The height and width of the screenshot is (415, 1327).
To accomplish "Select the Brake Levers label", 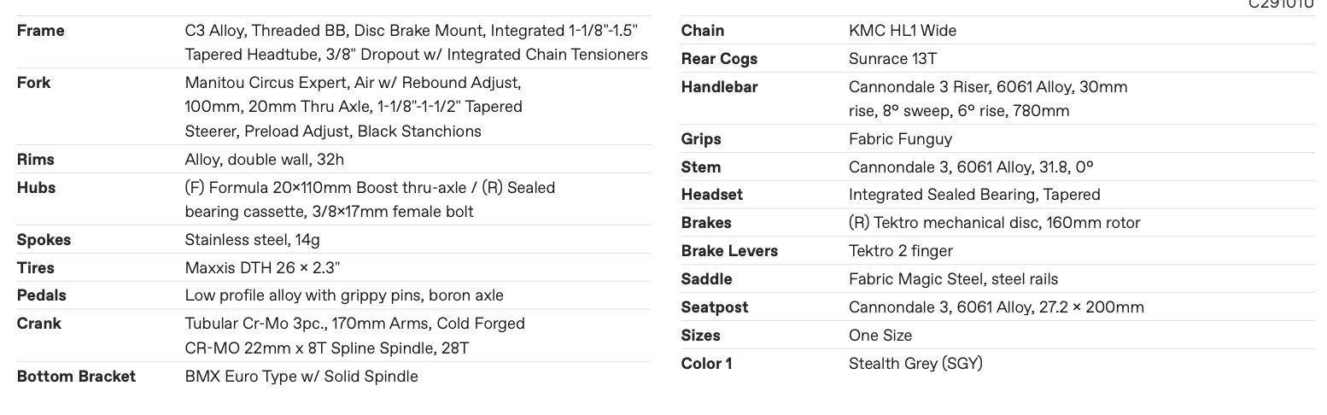I will (729, 251).
